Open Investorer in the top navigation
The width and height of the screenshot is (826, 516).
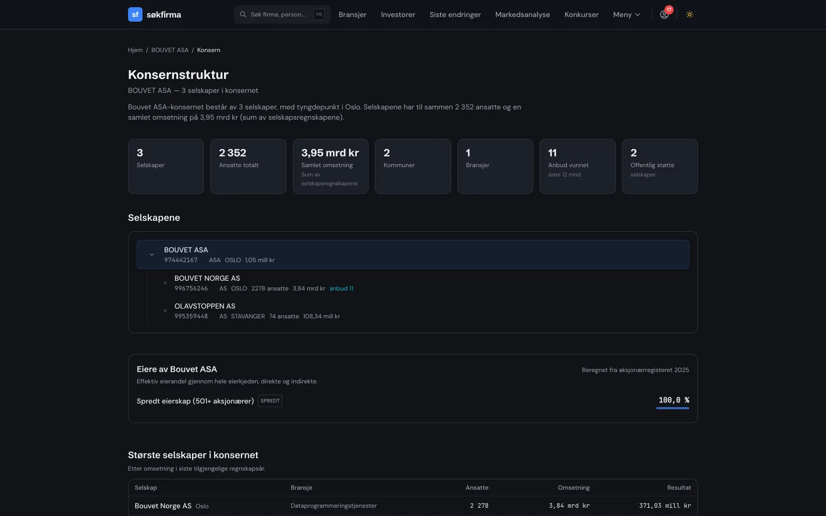(398, 14)
